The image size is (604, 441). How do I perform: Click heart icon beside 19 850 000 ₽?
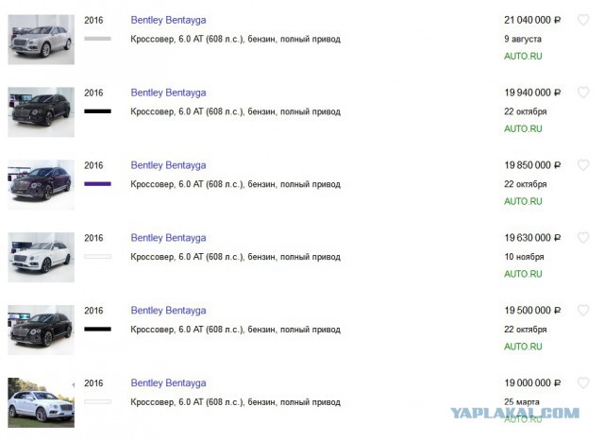coord(583,165)
